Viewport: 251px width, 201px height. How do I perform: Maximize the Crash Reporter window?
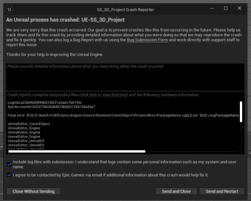(x=226, y=8)
